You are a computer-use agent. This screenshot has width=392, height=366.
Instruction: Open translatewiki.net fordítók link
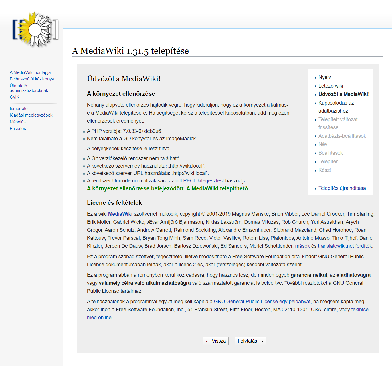(345, 246)
